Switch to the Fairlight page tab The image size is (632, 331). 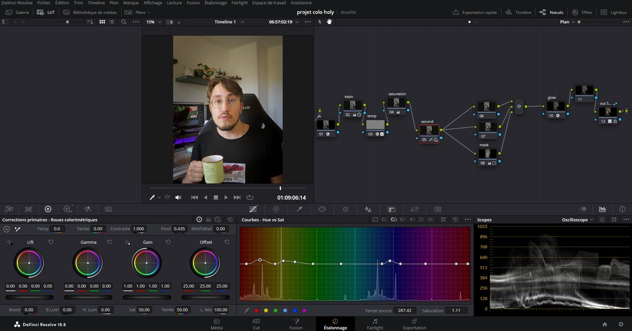tap(374, 324)
